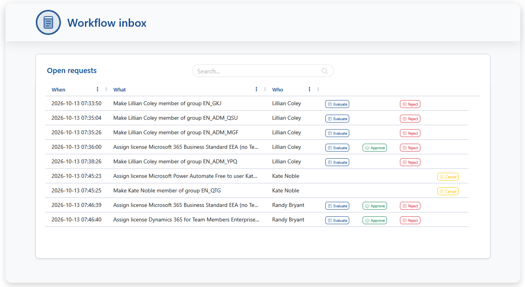The height and width of the screenshot is (287, 525).
Task: Reject Lillian Coley's Microsoft 365 license request
Action: coord(410,148)
